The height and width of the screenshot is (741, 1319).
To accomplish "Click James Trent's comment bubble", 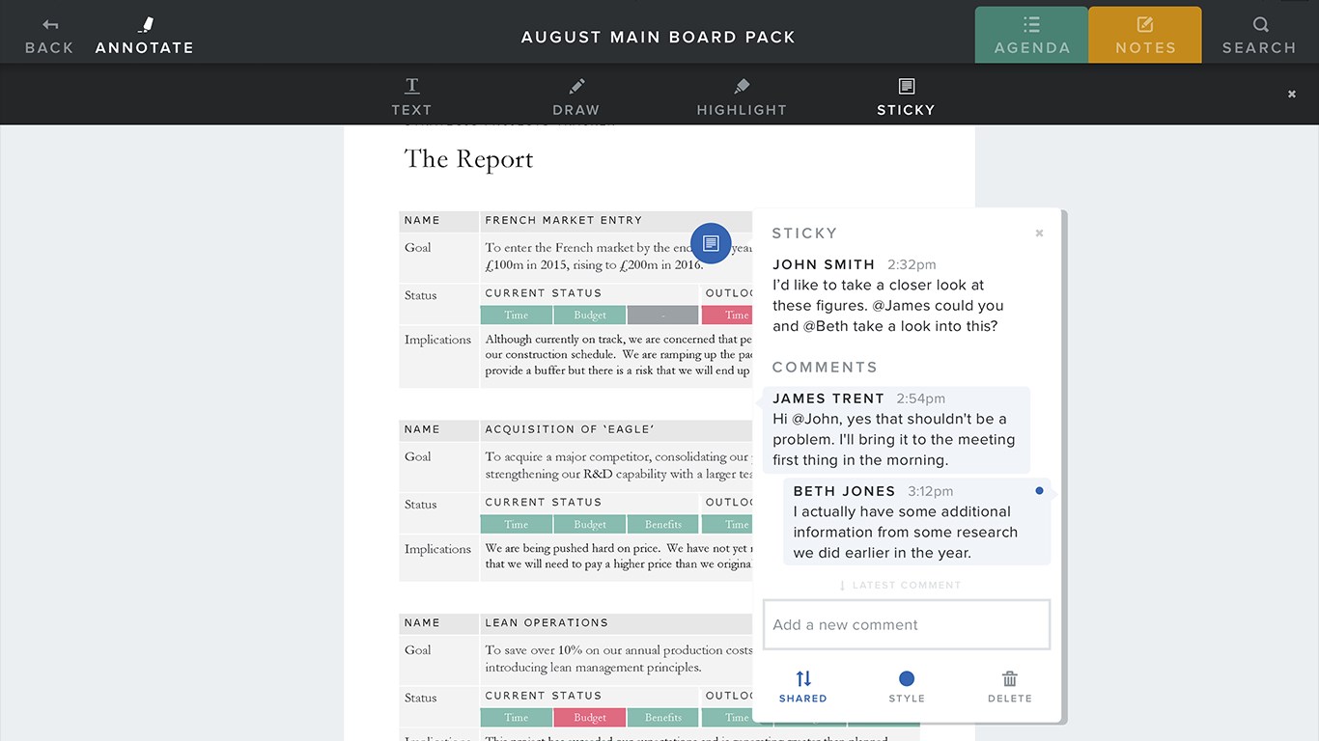I will (896, 429).
